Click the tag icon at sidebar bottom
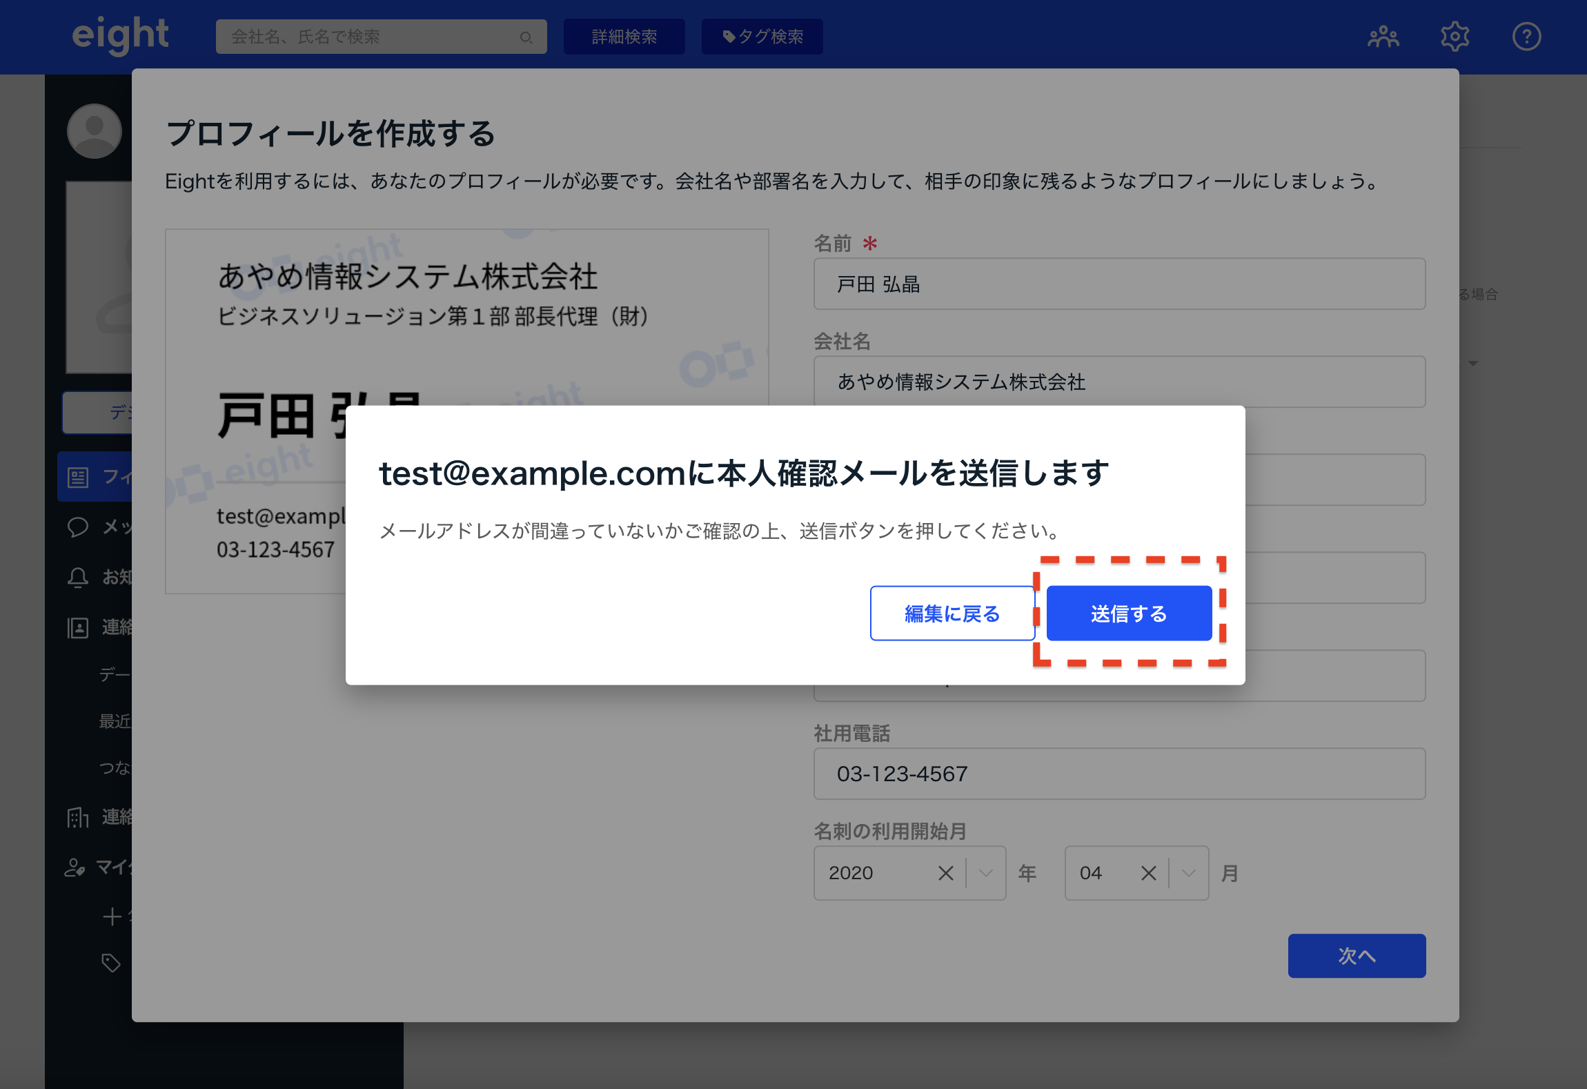 111,963
